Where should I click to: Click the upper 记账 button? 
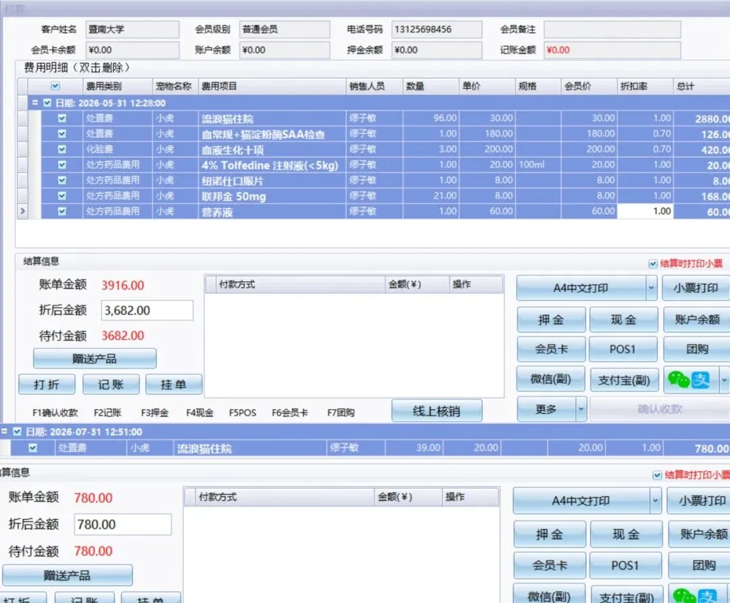[x=111, y=384]
